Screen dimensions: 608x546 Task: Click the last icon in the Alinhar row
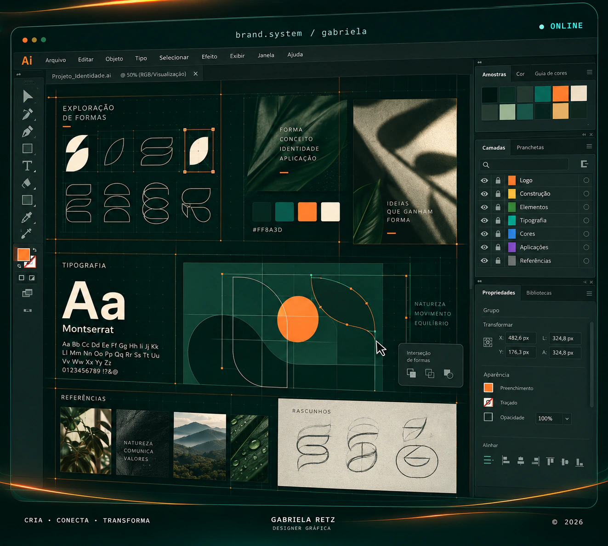tap(580, 462)
